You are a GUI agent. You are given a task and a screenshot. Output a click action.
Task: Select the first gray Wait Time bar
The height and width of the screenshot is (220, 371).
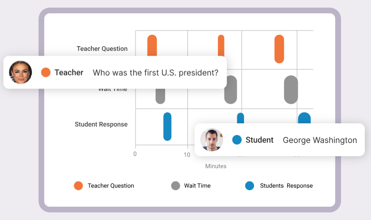pos(160,96)
